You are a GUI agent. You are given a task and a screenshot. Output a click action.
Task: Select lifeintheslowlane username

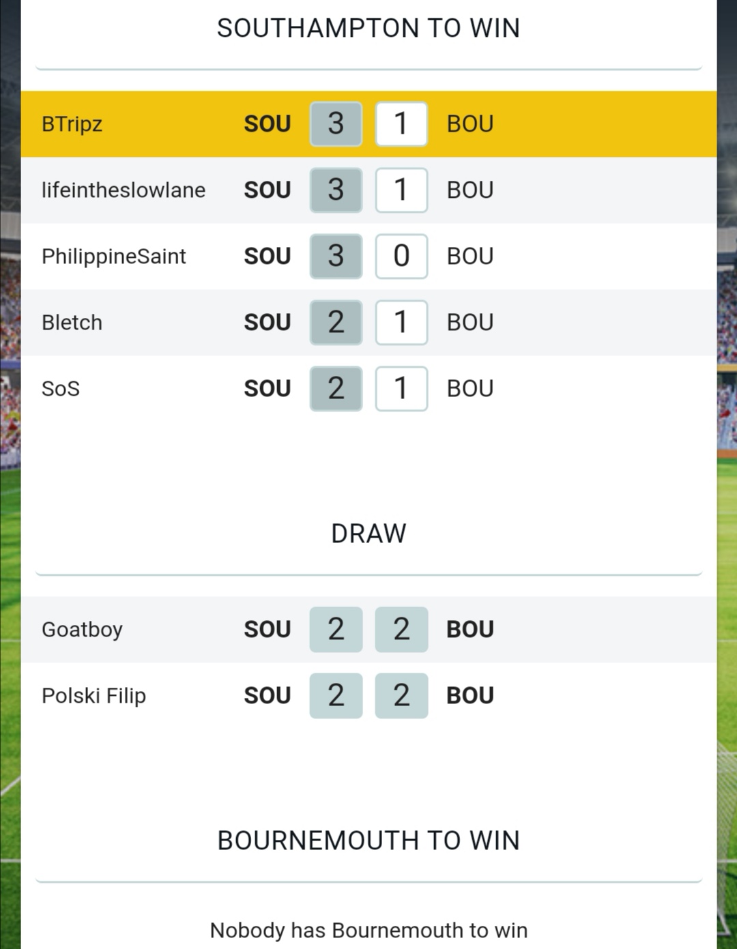tap(124, 190)
